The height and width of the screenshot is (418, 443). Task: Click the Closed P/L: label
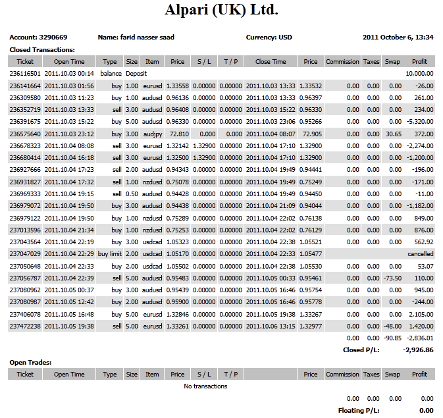pos(361,350)
